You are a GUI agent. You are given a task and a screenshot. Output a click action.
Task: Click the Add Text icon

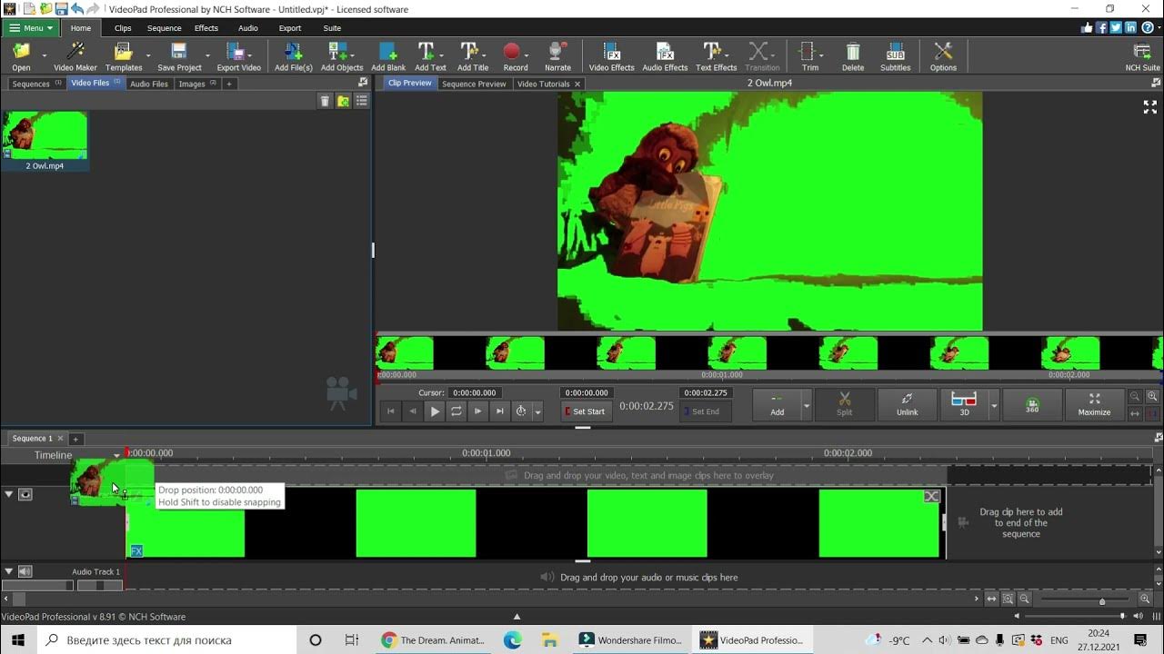point(430,56)
